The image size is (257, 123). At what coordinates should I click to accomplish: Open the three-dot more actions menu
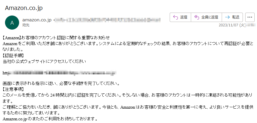click(250, 17)
